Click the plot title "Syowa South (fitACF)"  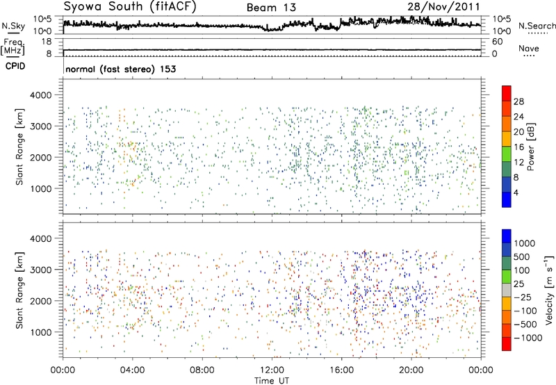[130, 7]
